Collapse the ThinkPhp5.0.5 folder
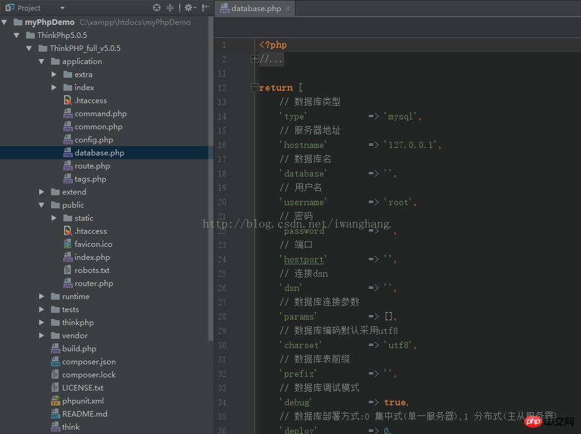Screen dimensions: 581x434 click(x=17, y=35)
